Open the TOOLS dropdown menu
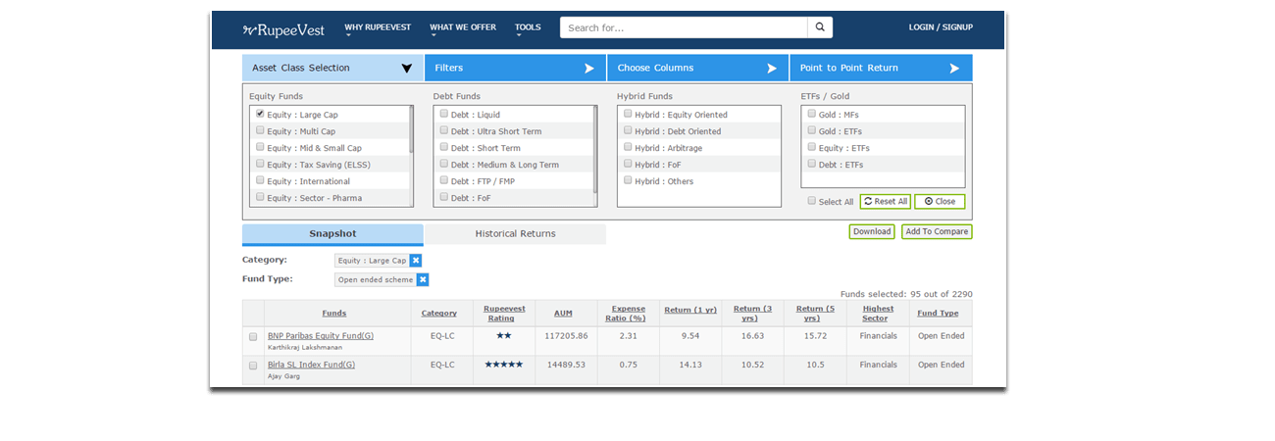 (x=528, y=30)
